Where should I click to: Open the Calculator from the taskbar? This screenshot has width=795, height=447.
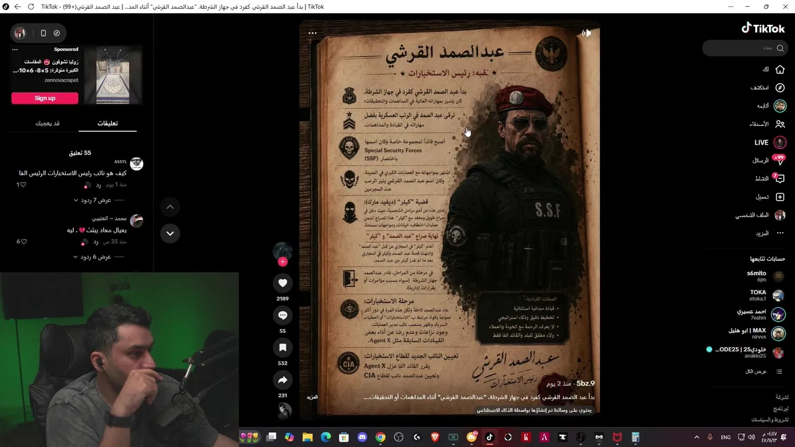coord(635,437)
